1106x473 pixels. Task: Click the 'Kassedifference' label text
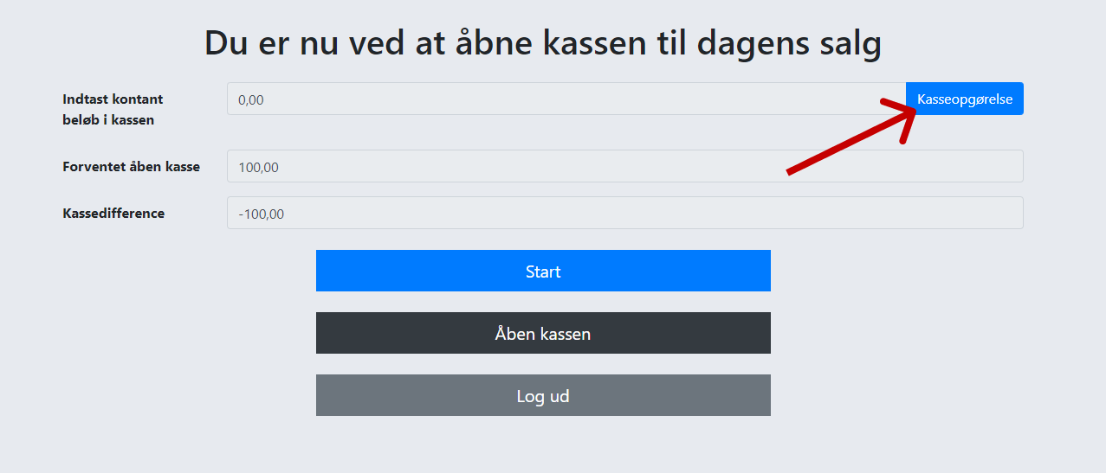[113, 213]
